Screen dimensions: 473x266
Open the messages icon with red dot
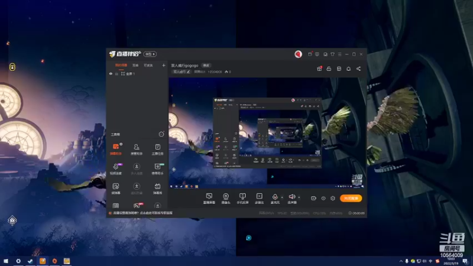tap(310, 54)
